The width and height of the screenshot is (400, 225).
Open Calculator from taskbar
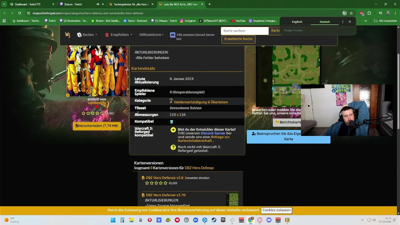click(122, 220)
